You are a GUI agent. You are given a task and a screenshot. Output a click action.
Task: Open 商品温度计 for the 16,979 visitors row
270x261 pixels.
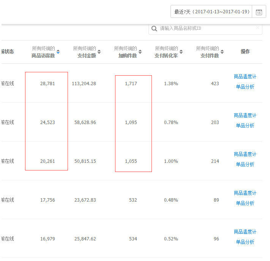(x=245, y=232)
